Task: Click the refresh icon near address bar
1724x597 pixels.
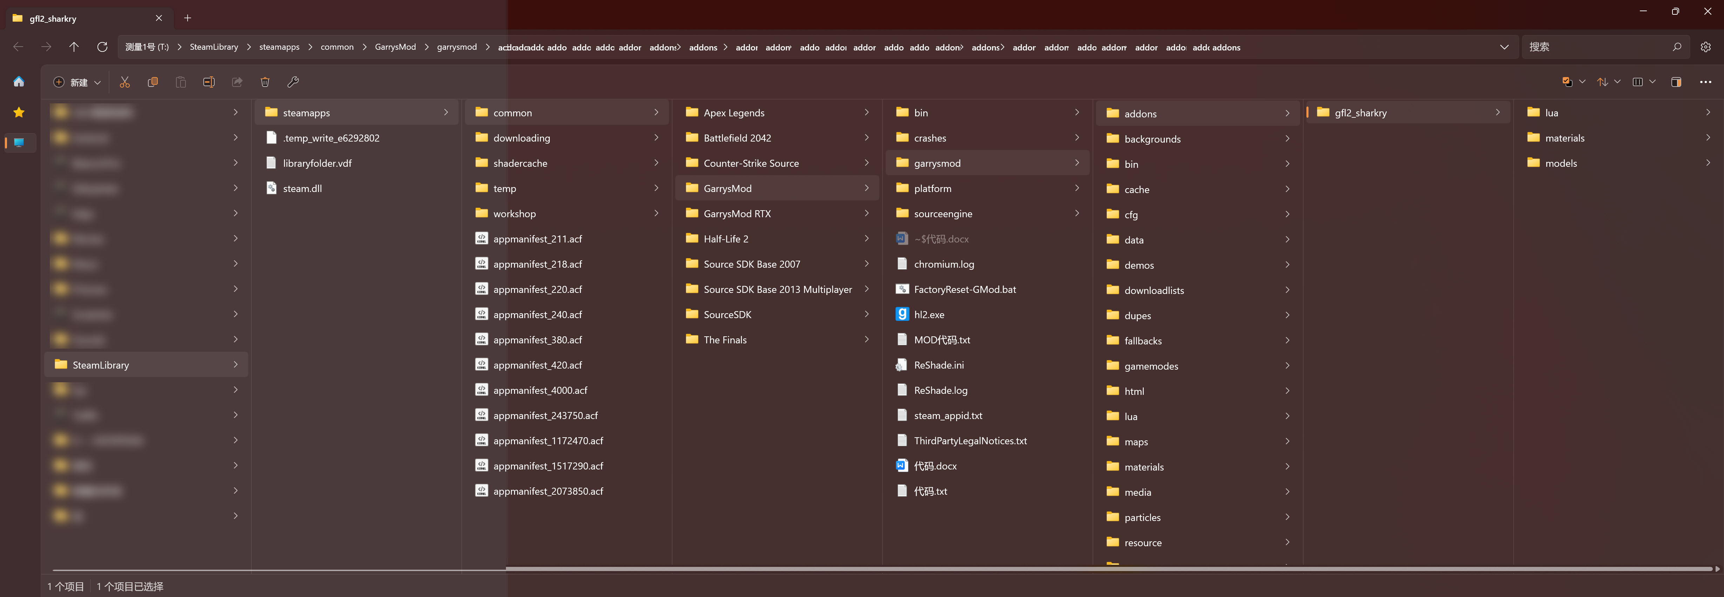Action: (x=102, y=47)
